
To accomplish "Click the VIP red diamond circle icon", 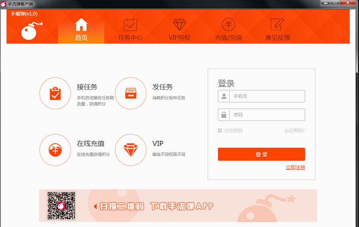I will click(130, 150).
